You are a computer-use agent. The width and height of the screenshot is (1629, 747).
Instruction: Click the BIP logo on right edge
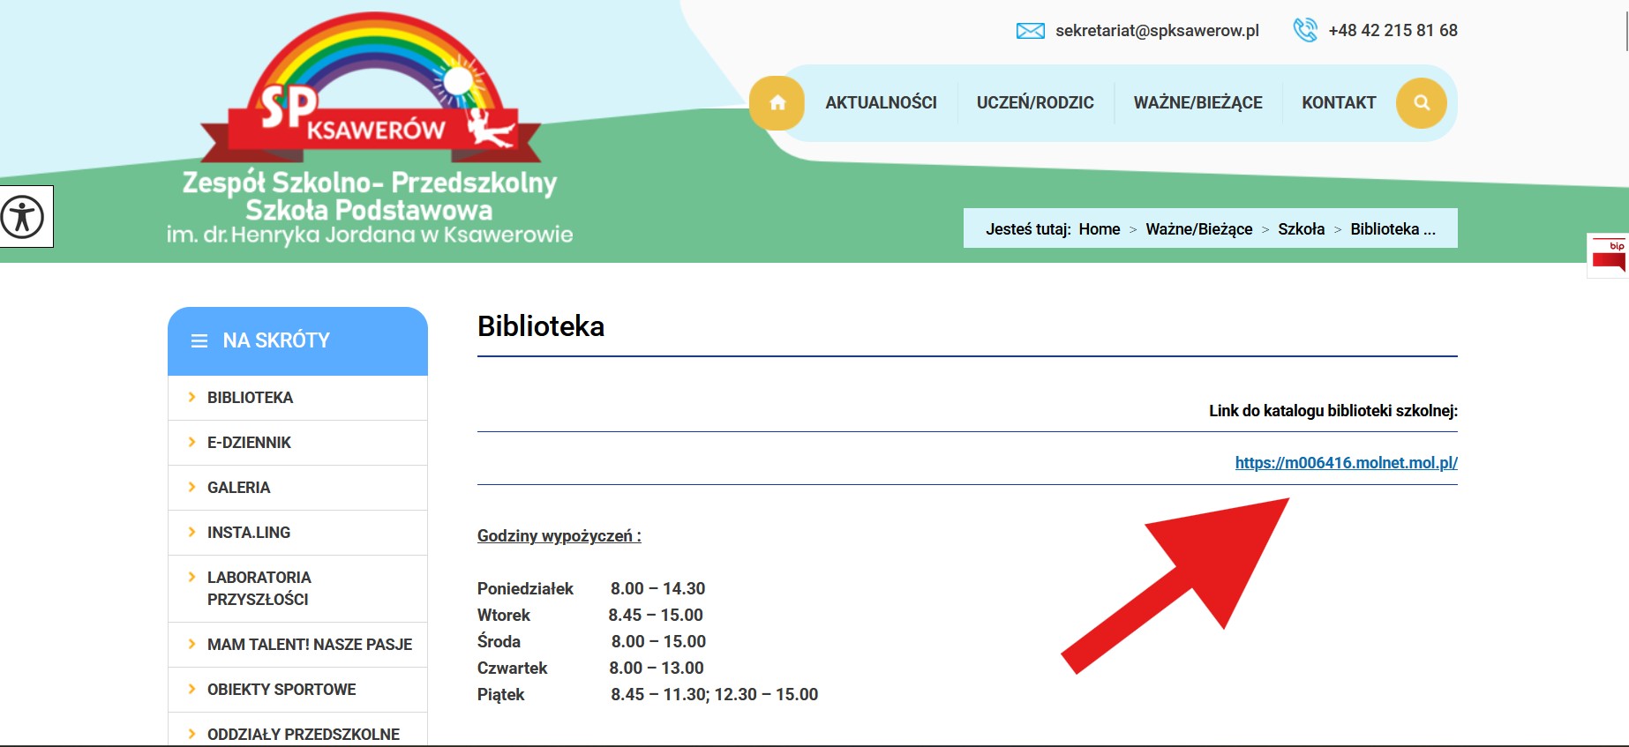(x=1609, y=256)
